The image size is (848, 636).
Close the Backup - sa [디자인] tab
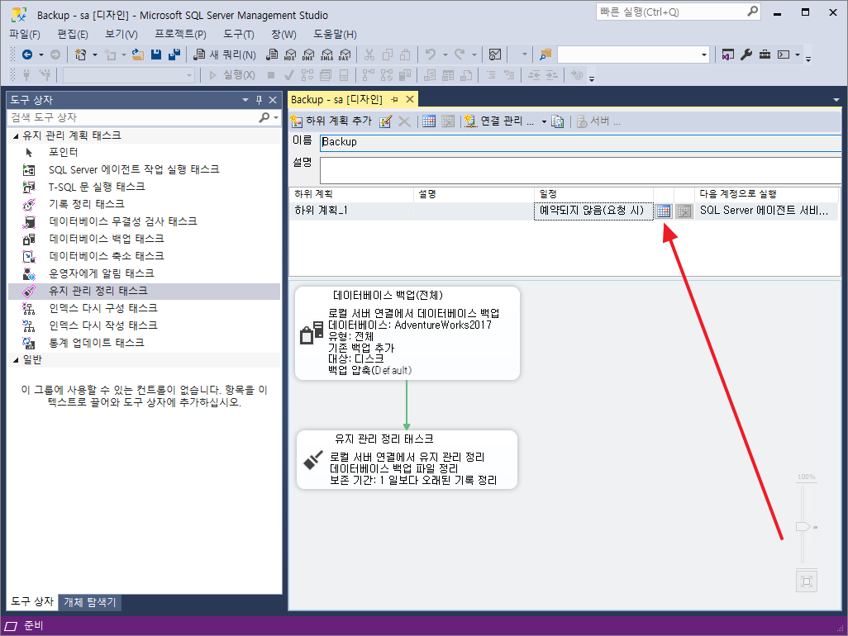click(410, 99)
